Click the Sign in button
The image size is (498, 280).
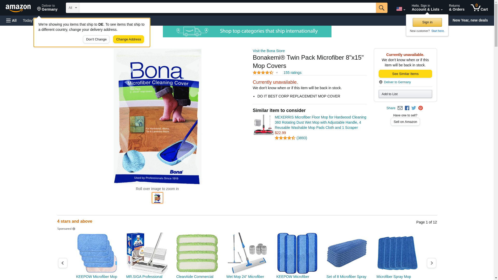427,22
